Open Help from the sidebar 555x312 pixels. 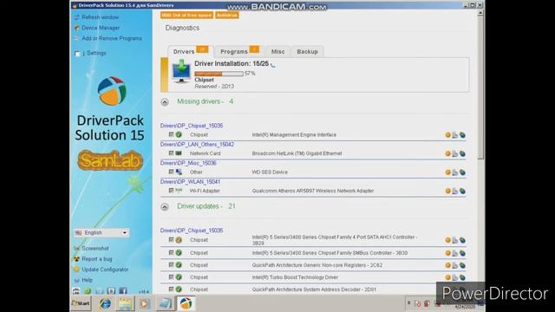[x=87, y=280]
